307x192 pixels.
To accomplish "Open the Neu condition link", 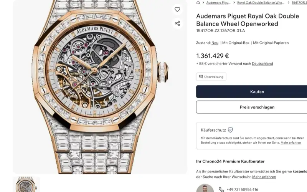I will (215, 43).
